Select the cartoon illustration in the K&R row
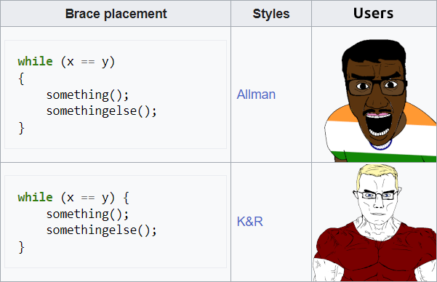 375,222
